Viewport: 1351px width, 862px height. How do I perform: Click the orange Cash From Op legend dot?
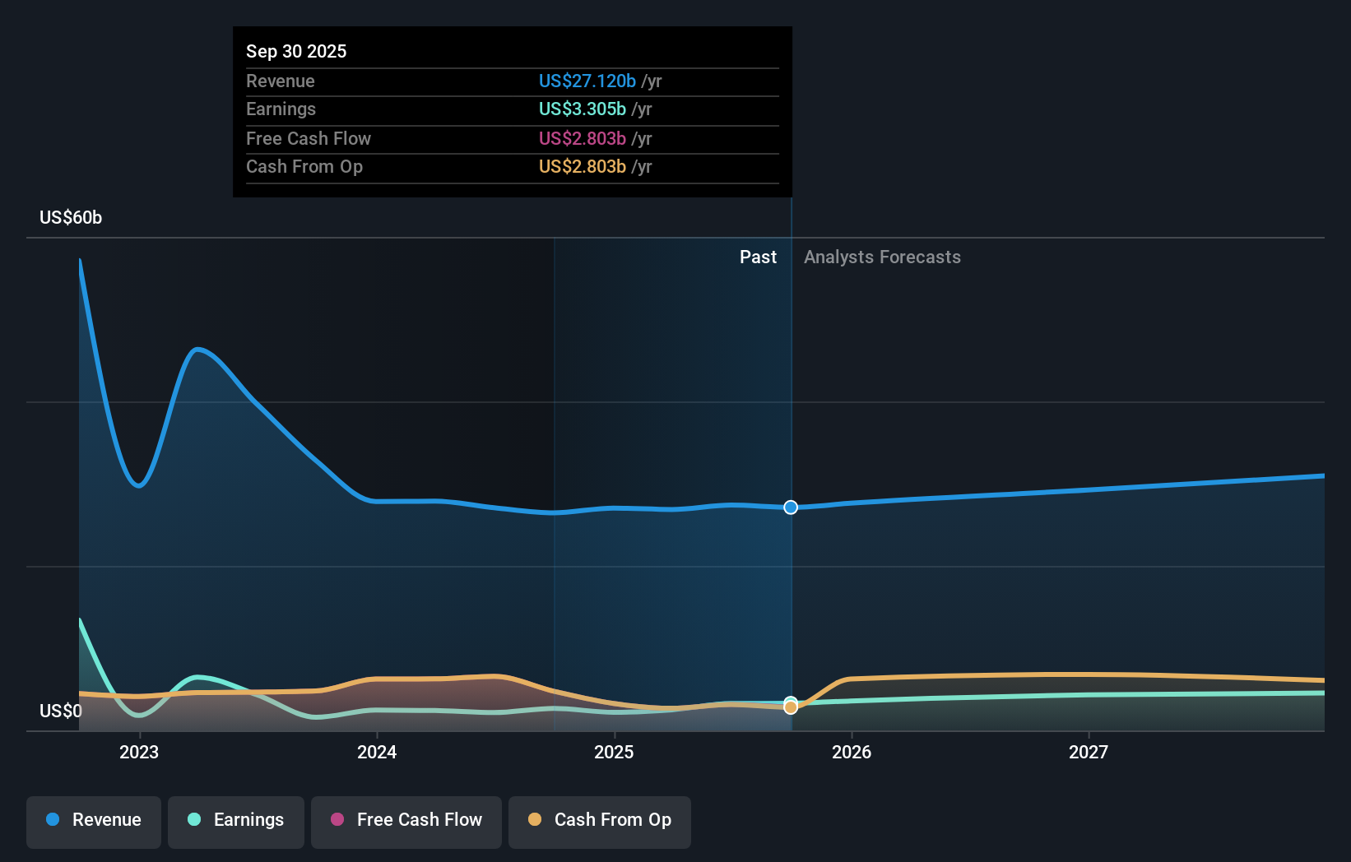(536, 820)
